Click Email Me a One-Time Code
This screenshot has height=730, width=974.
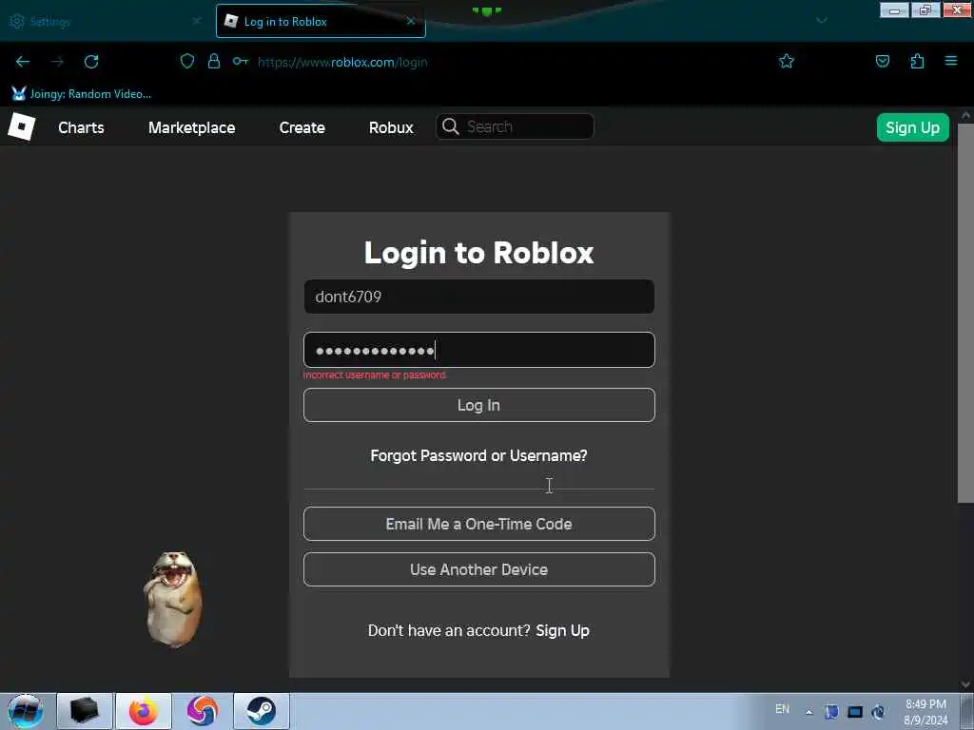(479, 524)
